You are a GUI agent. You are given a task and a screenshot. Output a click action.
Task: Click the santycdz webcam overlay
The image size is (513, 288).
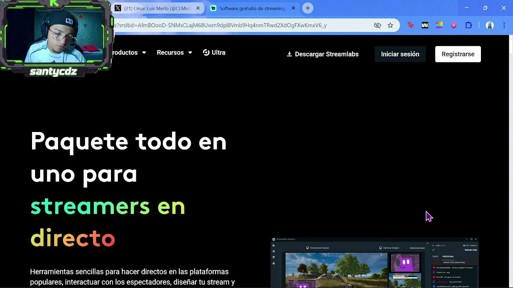click(56, 38)
